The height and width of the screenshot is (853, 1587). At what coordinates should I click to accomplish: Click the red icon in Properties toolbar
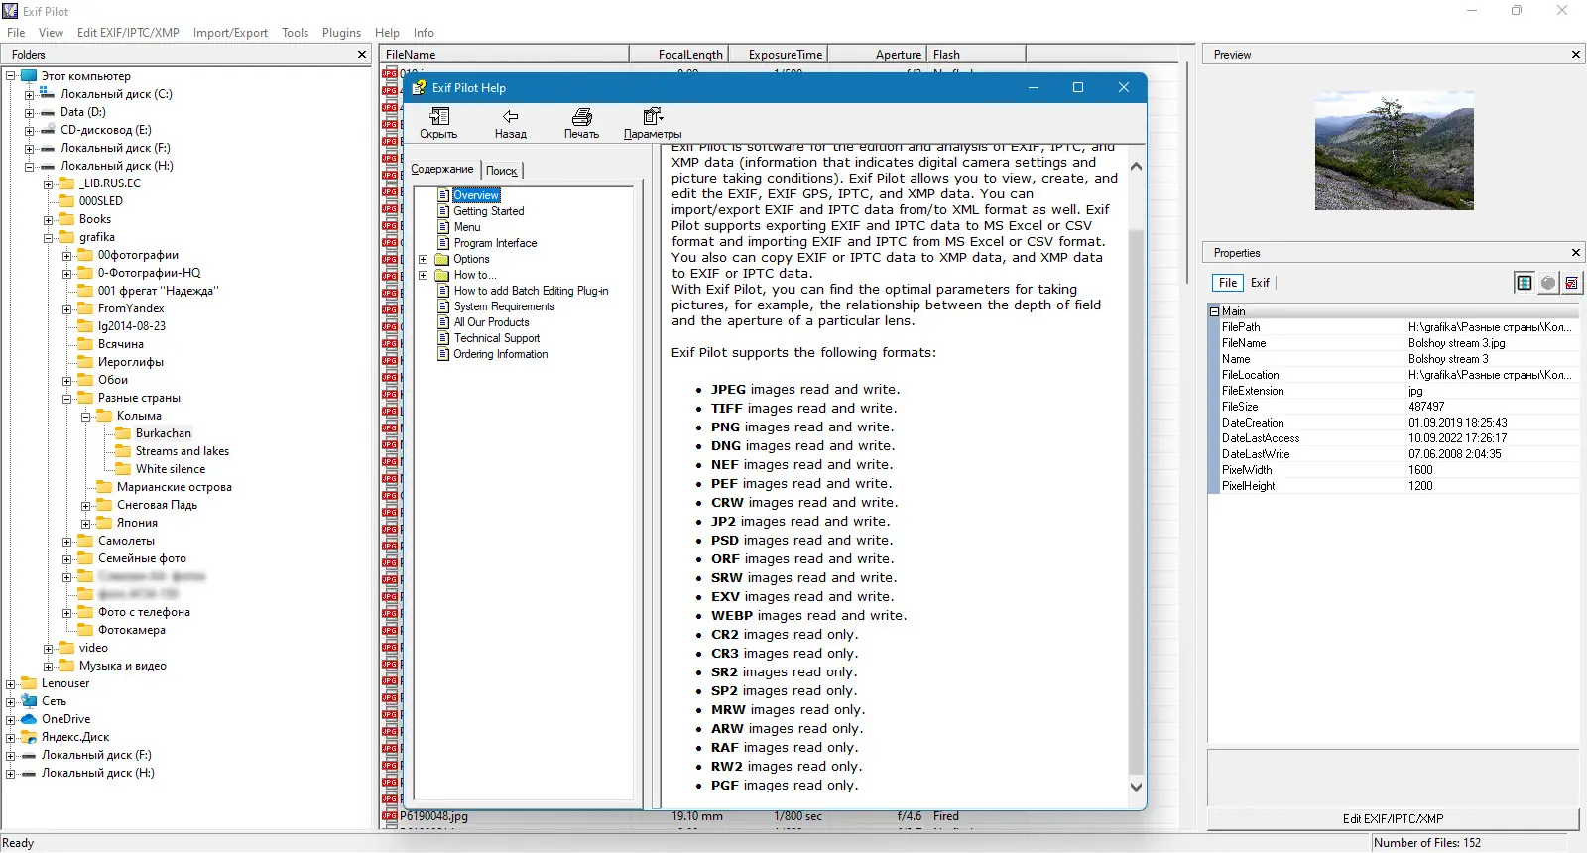click(1572, 283)
